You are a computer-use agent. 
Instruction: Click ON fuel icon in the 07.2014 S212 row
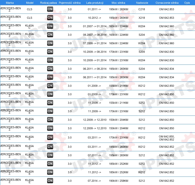click(x=50, y=181)
